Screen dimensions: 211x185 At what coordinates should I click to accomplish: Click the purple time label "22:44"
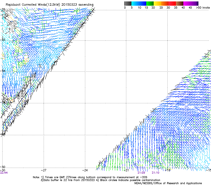point(4,173)
